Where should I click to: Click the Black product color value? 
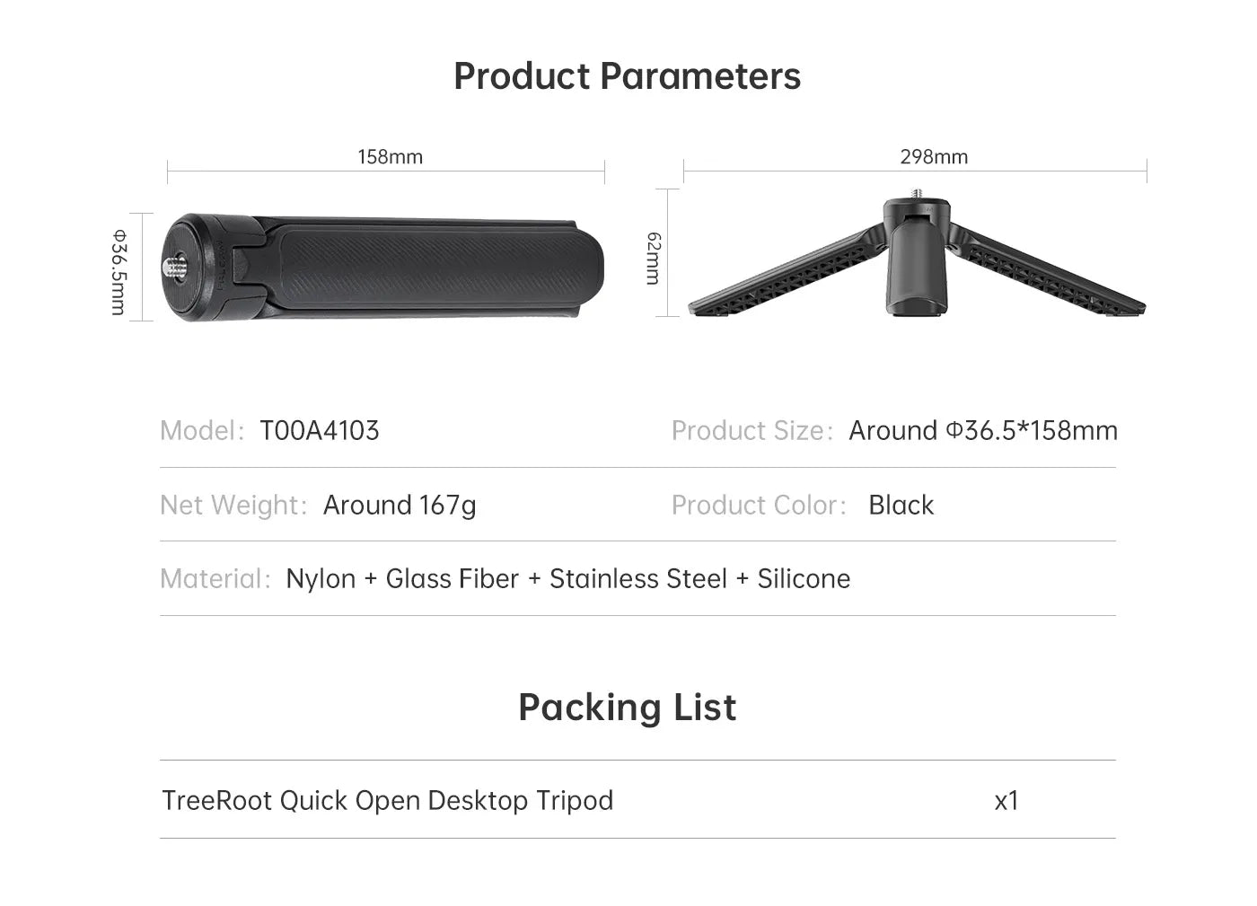[901, 506]
